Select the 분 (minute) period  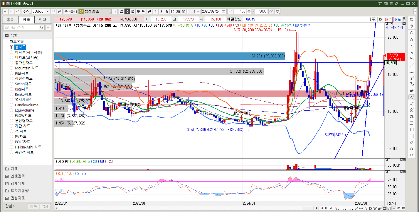(138, 11)
